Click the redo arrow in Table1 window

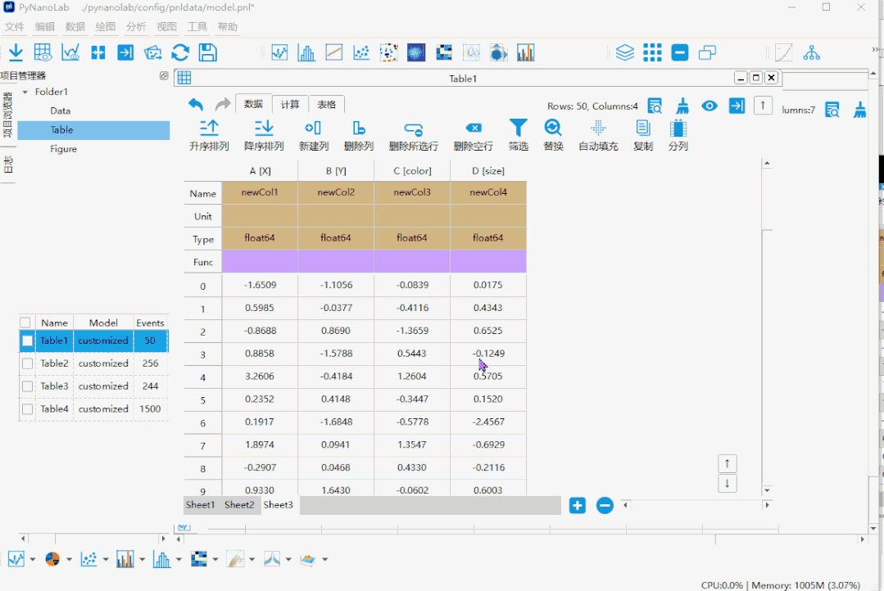point(223,104)
